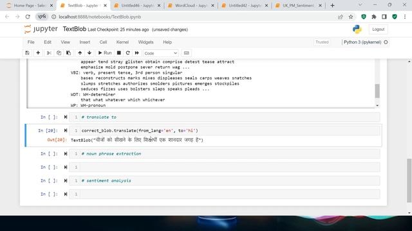This screenshot has width=412, height=231.
Task: Go back in browser history
Action: click(x=7, y=17)
